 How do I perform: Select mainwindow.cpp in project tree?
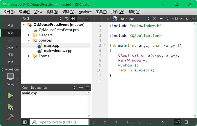pyautogui.click(x=58, y=51)
